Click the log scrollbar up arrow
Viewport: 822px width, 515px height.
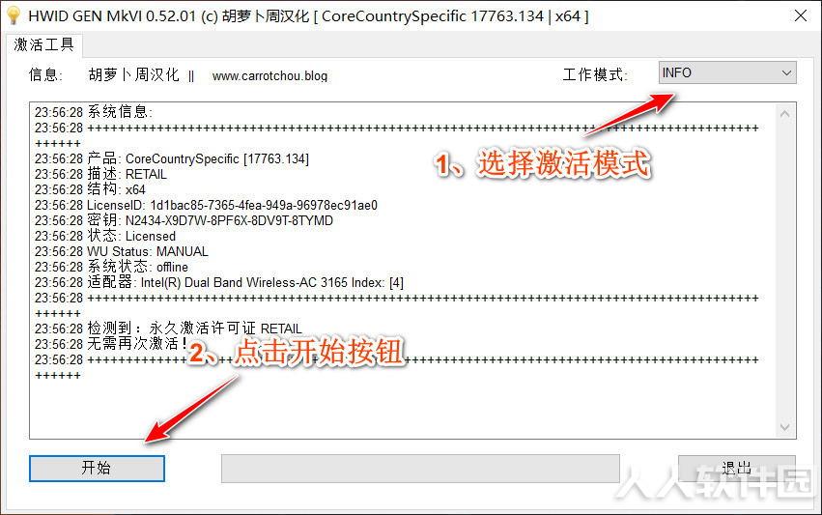(784, 114)
